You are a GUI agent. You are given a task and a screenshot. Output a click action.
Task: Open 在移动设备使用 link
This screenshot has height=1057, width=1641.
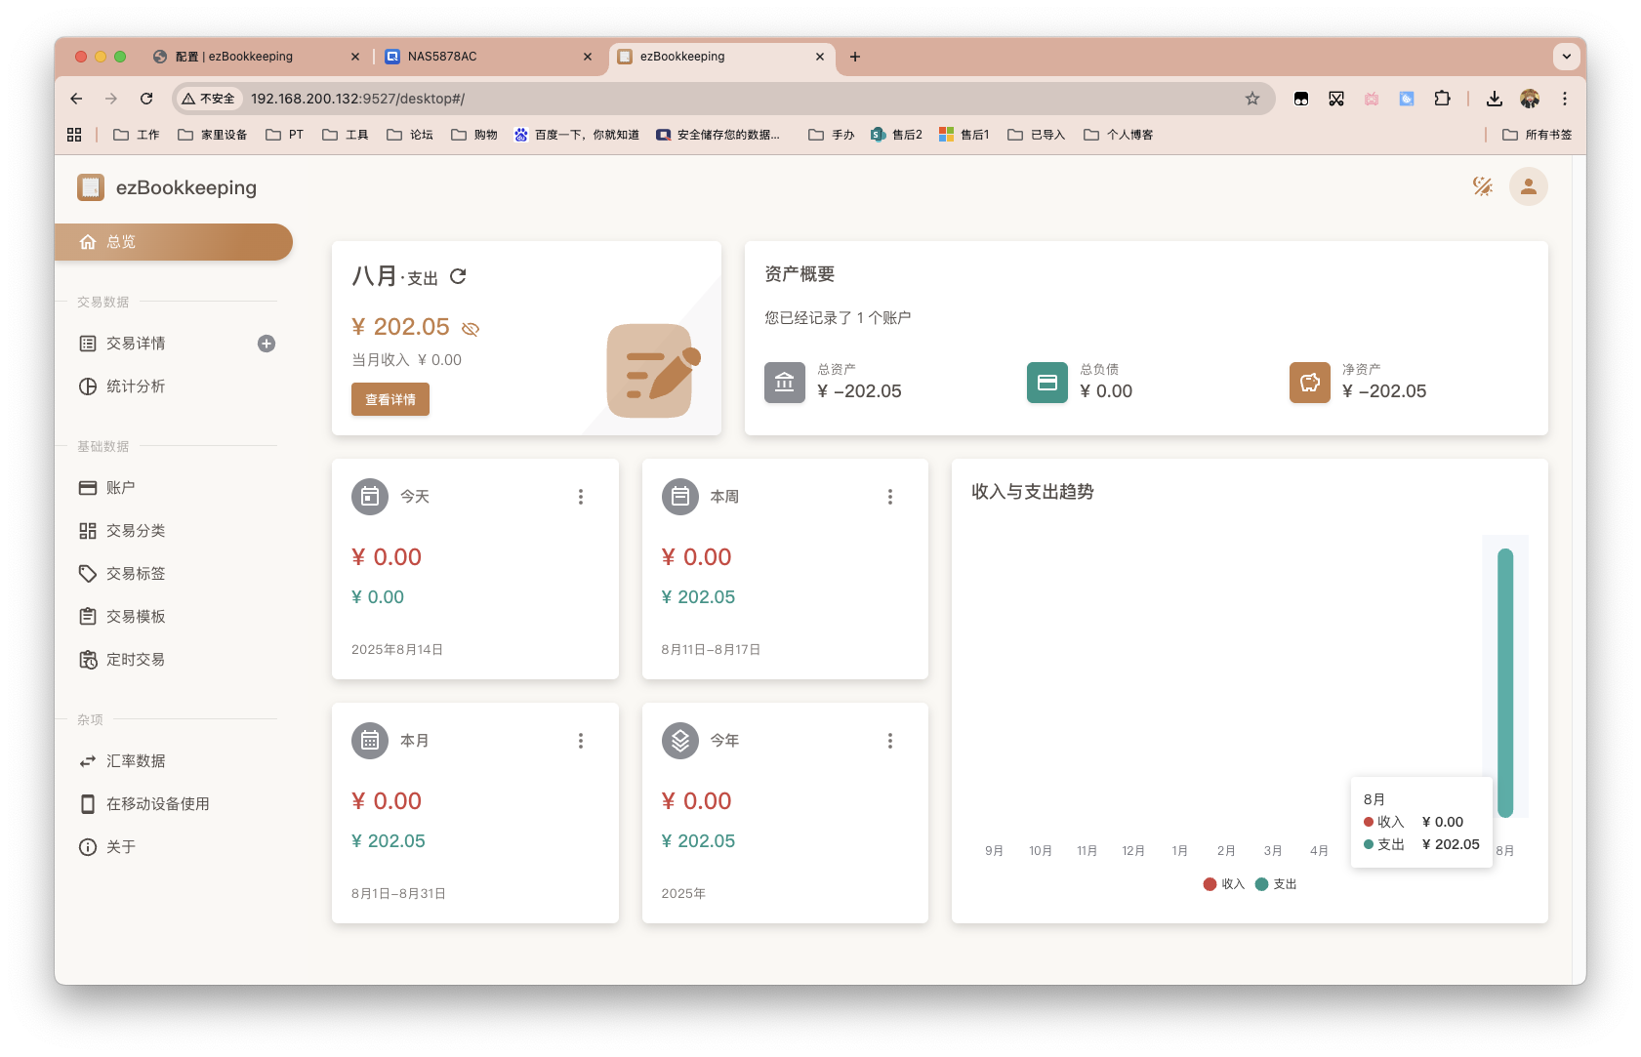156,803
